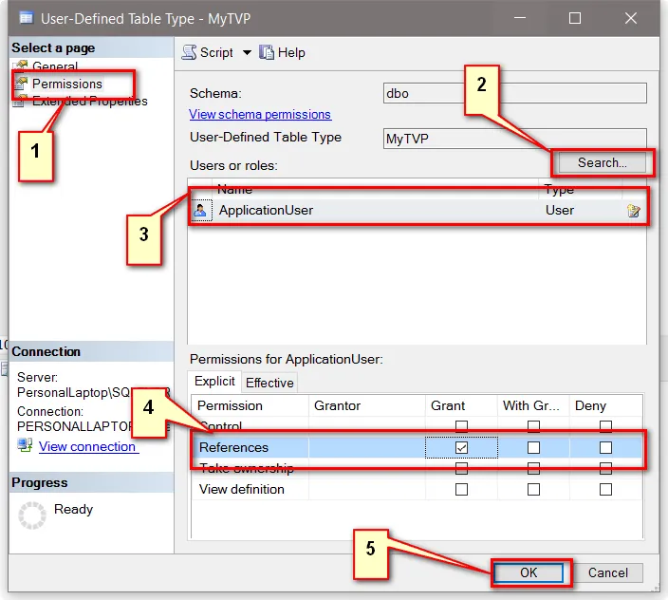
Task: Click the Help book icon
Action: (267, 53)
